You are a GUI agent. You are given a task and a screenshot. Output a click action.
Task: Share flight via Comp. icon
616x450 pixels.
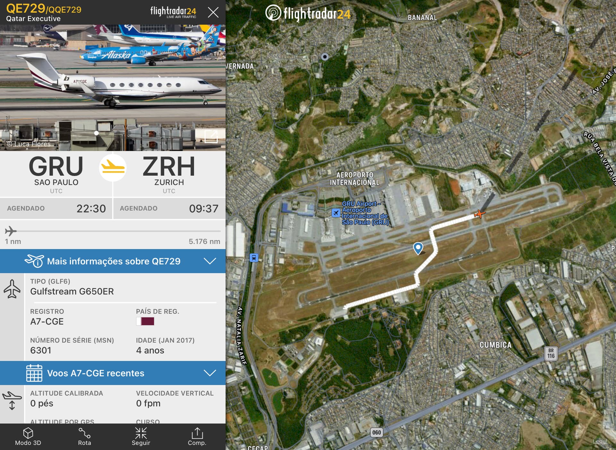pyautogui.click(x=197, y=437)
